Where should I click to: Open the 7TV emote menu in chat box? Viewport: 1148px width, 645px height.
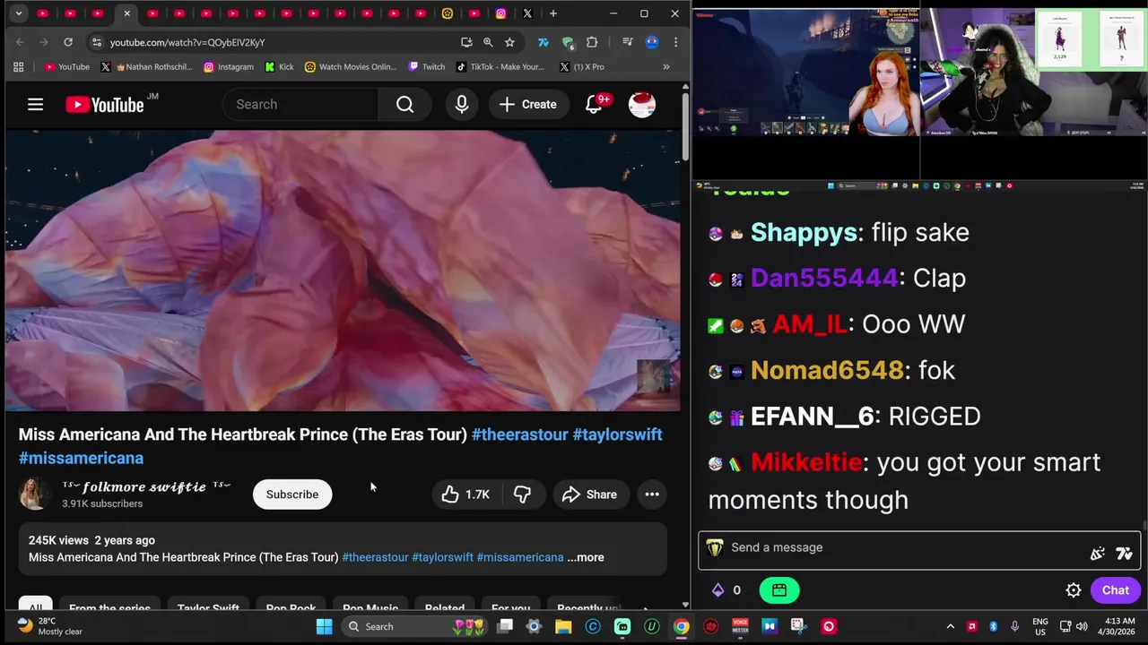click(1124, 554)
